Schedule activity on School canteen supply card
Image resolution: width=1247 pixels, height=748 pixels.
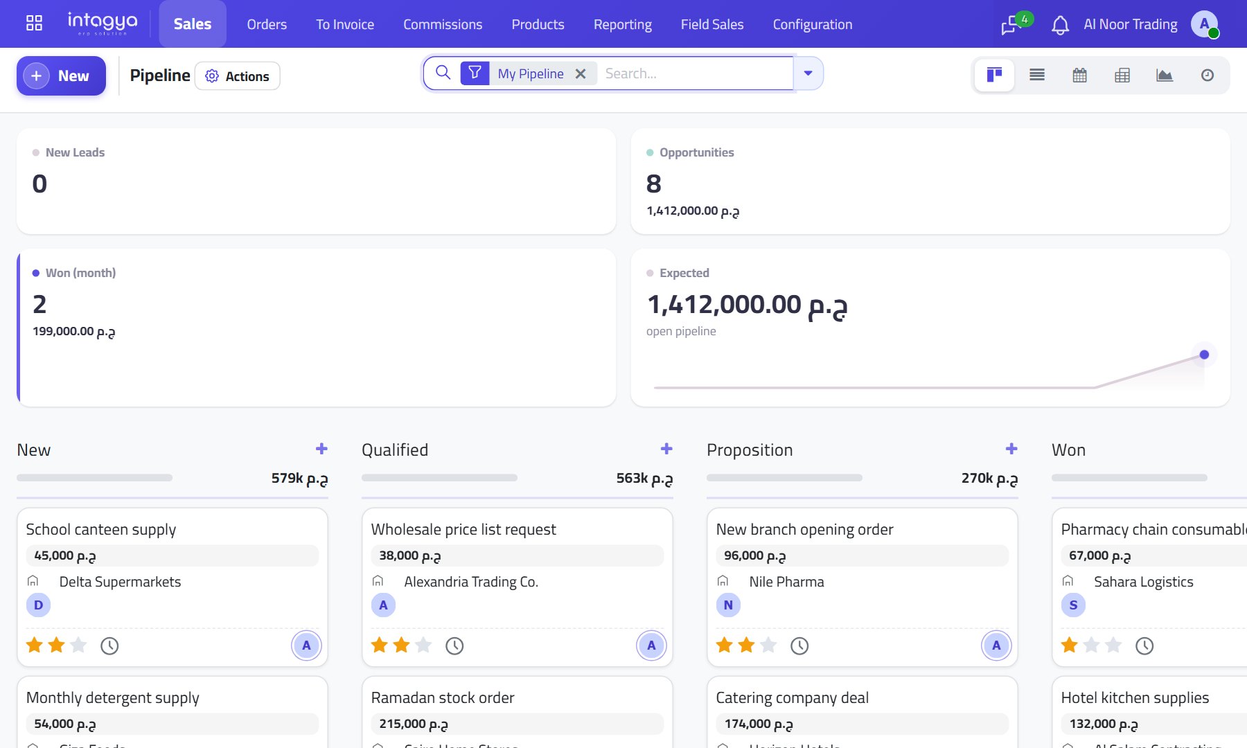coord(109,646)
